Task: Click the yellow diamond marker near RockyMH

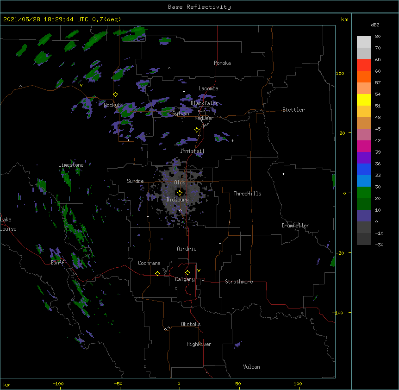Action: pyautogui.click(x=116, y=94)
